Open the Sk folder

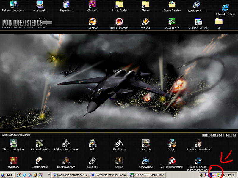pos(219,24)
